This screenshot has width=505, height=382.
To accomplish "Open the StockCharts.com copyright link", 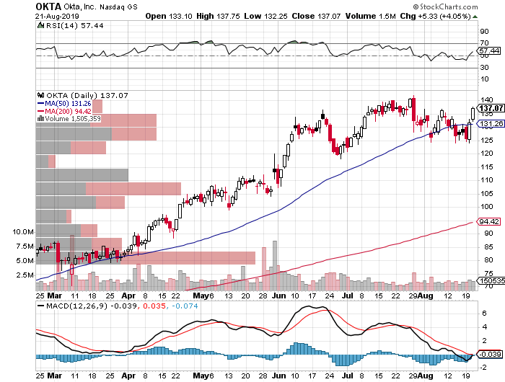I will tap(446, 6).
